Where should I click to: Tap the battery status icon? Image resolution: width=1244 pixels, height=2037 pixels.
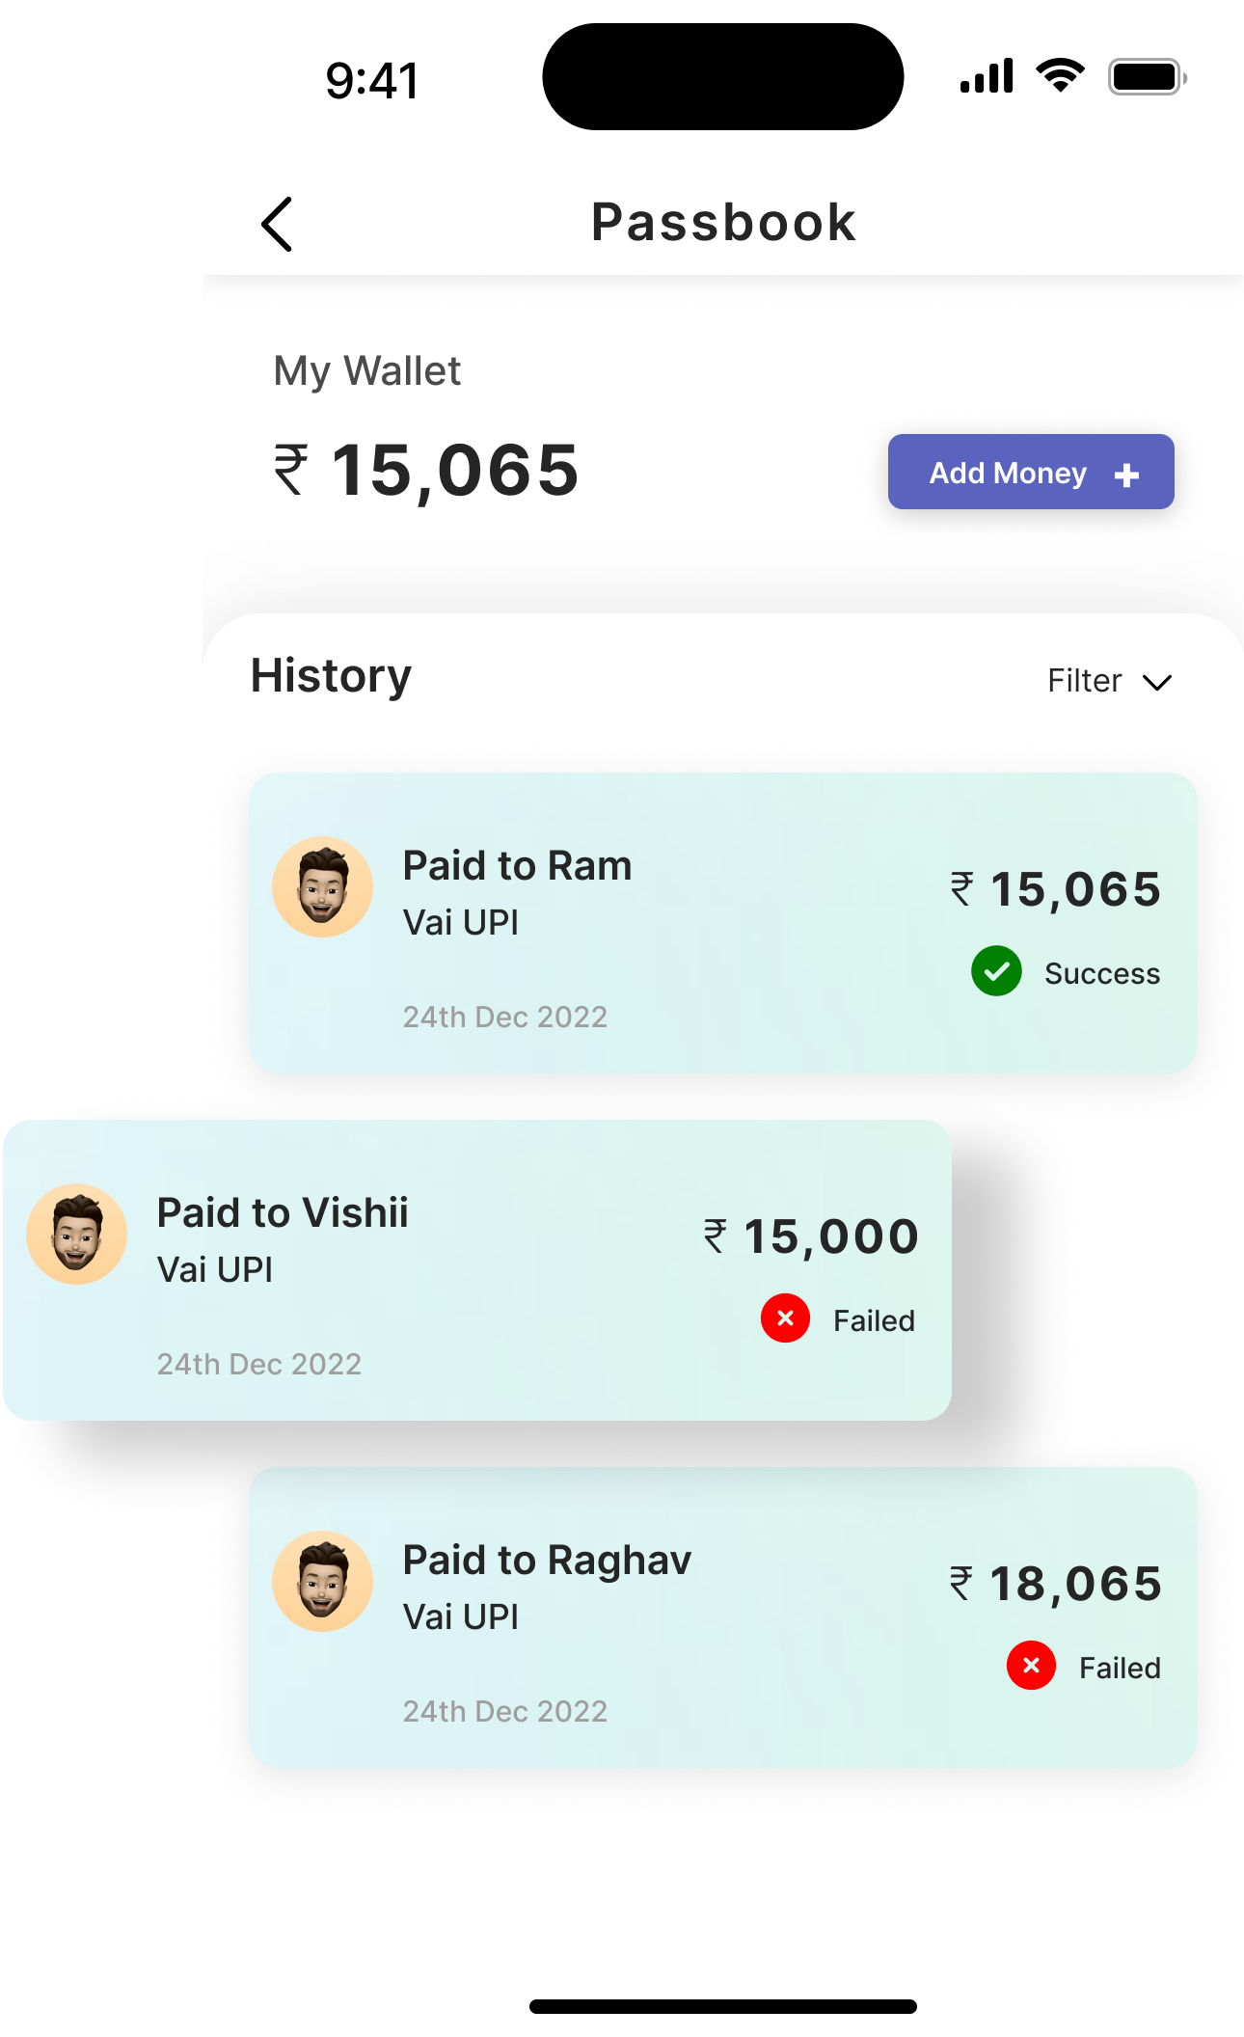point(1148,76)
